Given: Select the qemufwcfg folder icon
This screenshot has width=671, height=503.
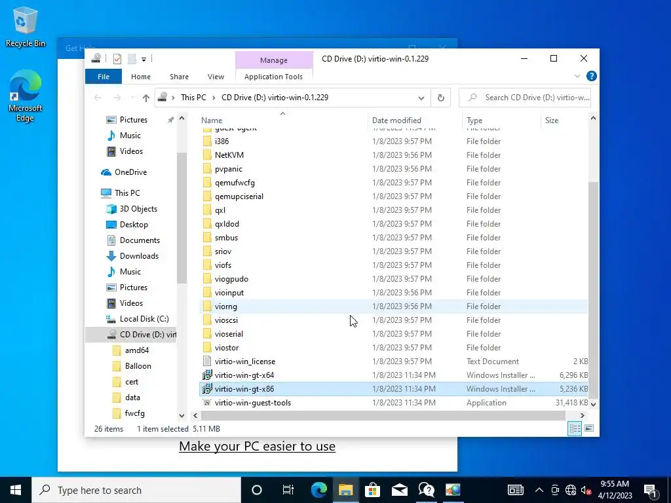Looking at the screenshot, I should pyautogui.click(x=207, y=183).
